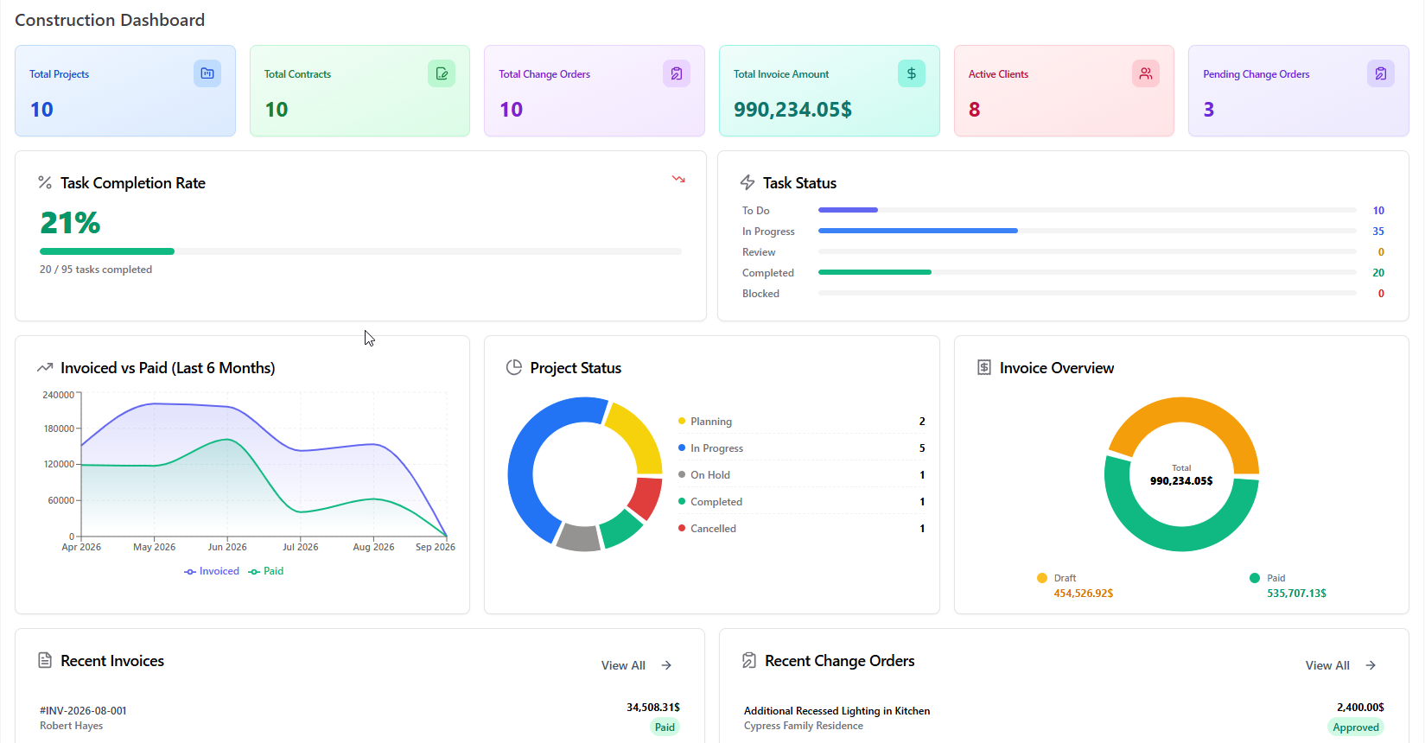Click the Total Invoice Amount dollar icon
This screenshot has width=1425, height=743.
click(912, 73)
